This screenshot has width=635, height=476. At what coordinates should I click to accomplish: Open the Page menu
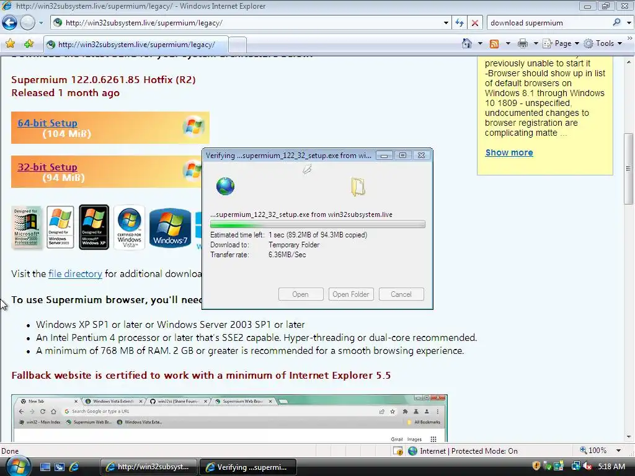tap(561, 43)
